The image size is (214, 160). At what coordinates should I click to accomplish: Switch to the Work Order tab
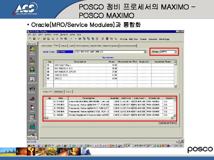click(47, 46)
